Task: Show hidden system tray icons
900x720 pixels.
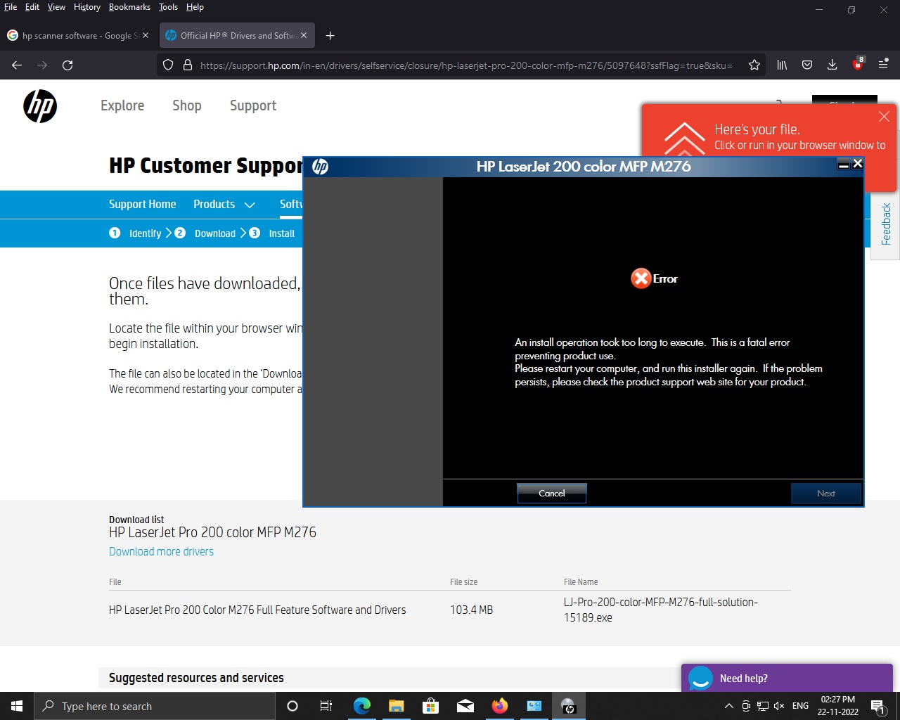Action: pyautogui.click(x=729, y=706)
